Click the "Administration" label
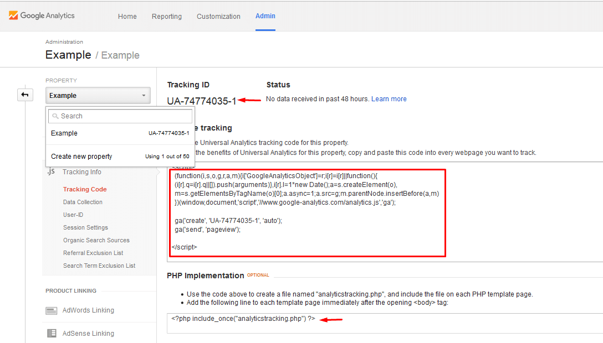 click(64, 42)
